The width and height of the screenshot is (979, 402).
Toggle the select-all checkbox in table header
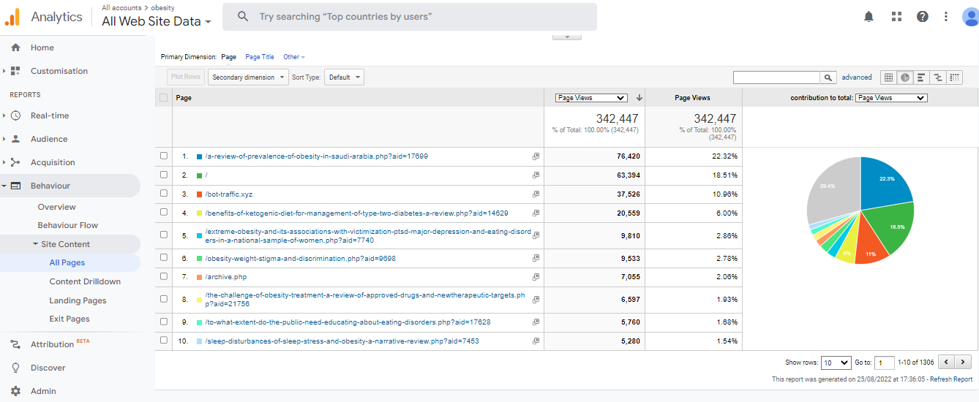(164, 98)
